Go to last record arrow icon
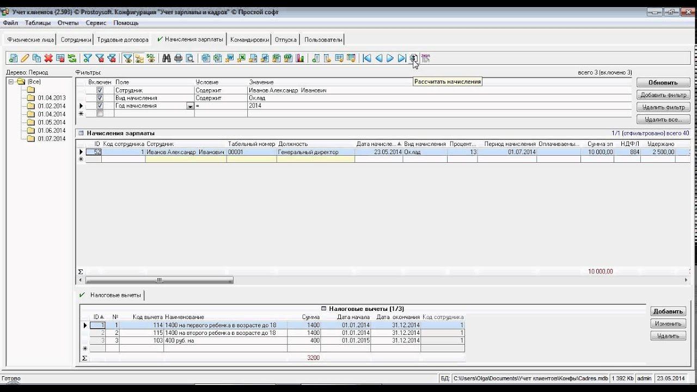This screenshot has height=392, width=697. tap(402, 58)
